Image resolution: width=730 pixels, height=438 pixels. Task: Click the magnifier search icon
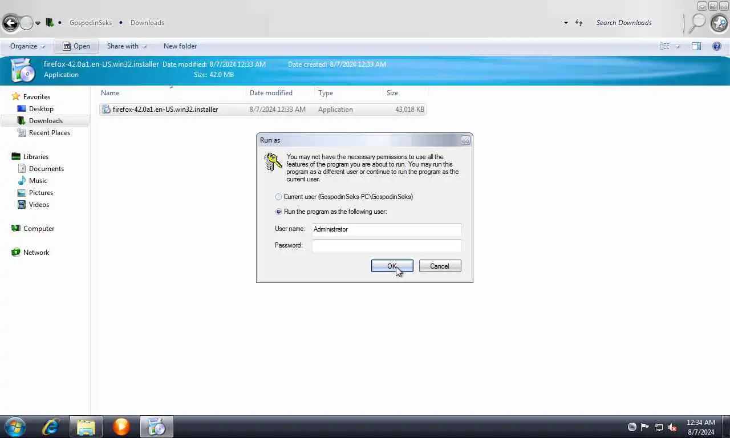697,23
